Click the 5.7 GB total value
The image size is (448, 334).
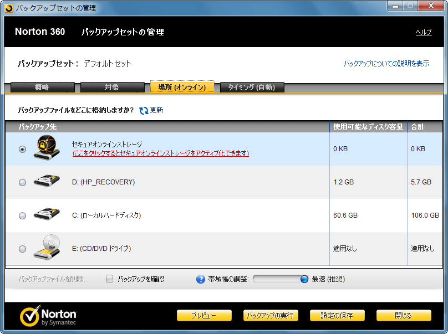421,182
